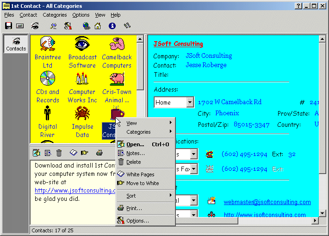This screenshot has width=329, height=236.
Task: Click the webmaster@jsoftconsulting.com email link
Action: pos(267,202)
